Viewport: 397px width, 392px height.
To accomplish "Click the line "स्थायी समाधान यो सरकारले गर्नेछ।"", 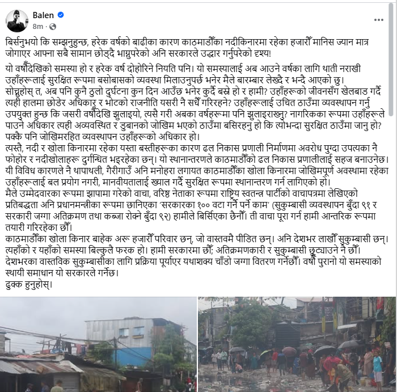I will [62, 273].
